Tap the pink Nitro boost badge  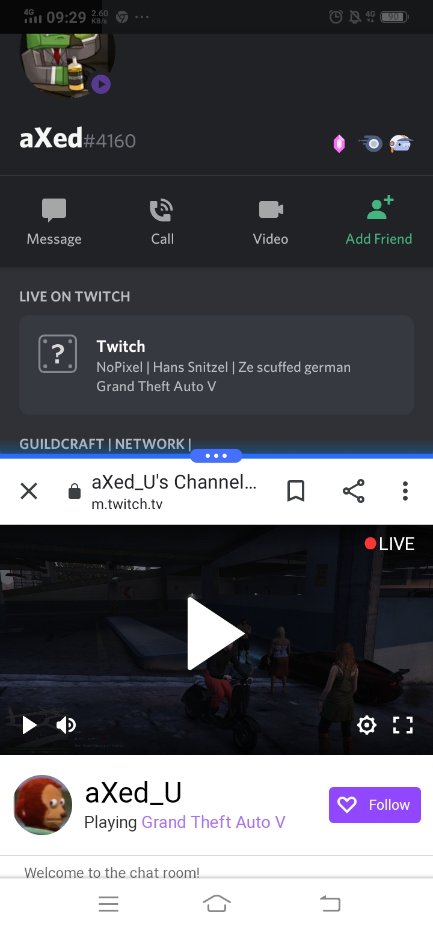click(339, 144)
